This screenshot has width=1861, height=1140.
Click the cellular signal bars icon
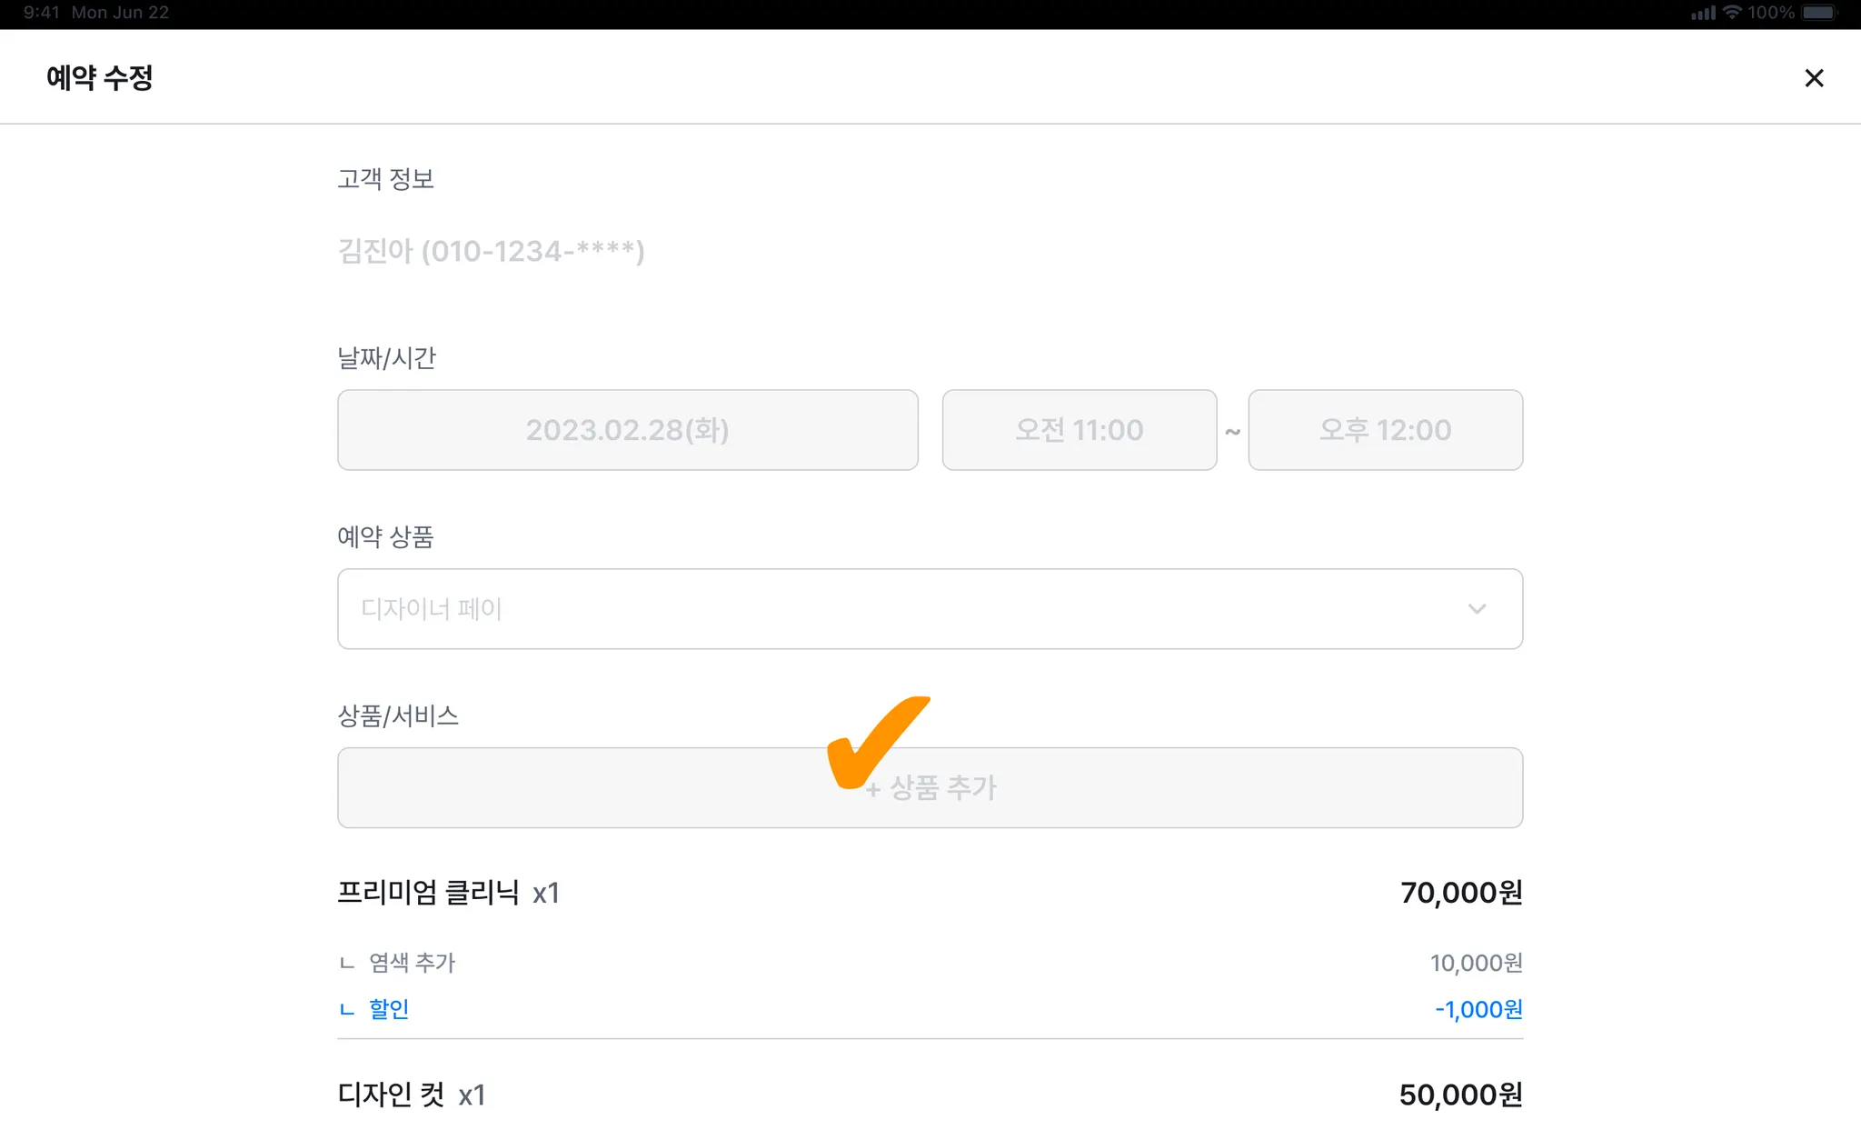pos(1703,13)
